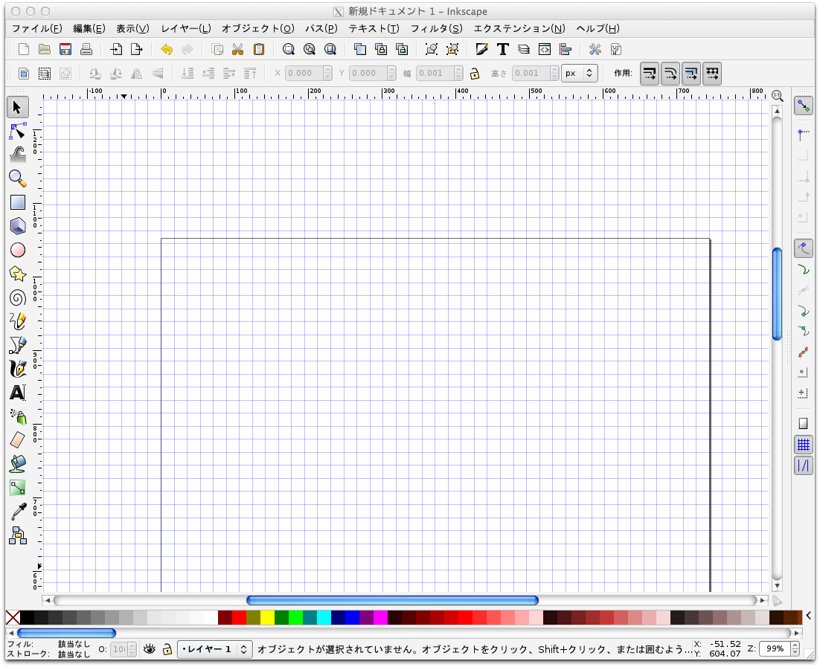Open the XML editor icon
The height and width of the screenshot is (667, 820).
coord(545,49)
